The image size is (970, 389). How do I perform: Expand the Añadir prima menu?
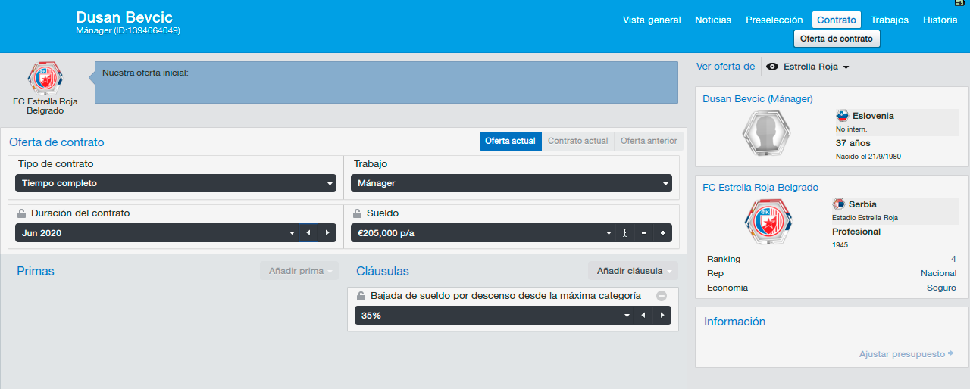coord(299,271)
